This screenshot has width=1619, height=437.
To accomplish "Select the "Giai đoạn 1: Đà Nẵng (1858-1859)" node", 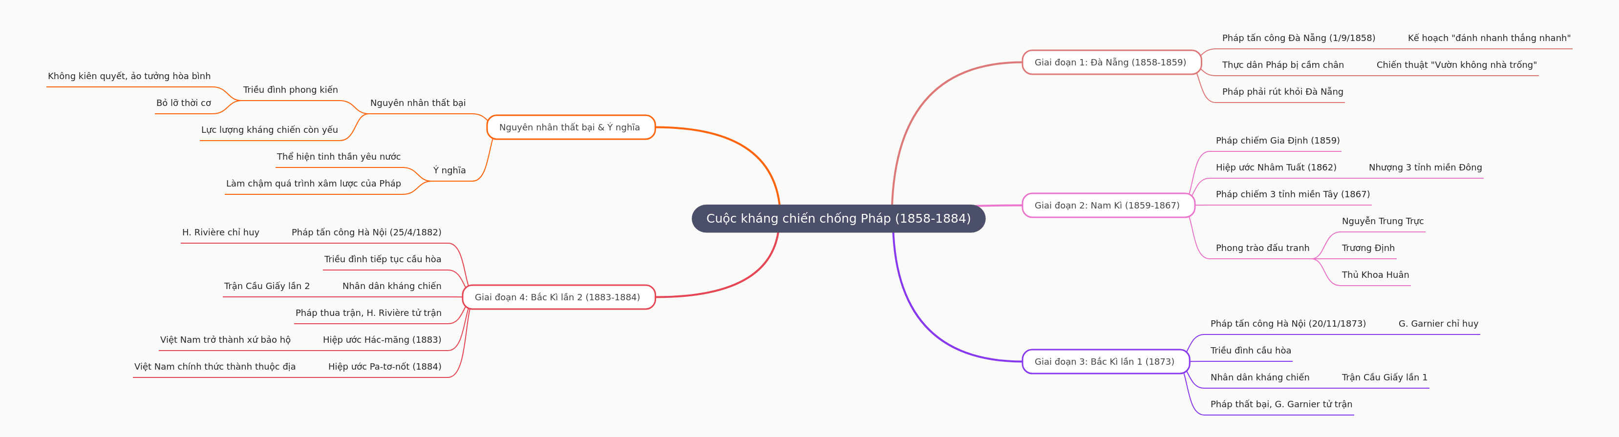I will [1110, 62].
